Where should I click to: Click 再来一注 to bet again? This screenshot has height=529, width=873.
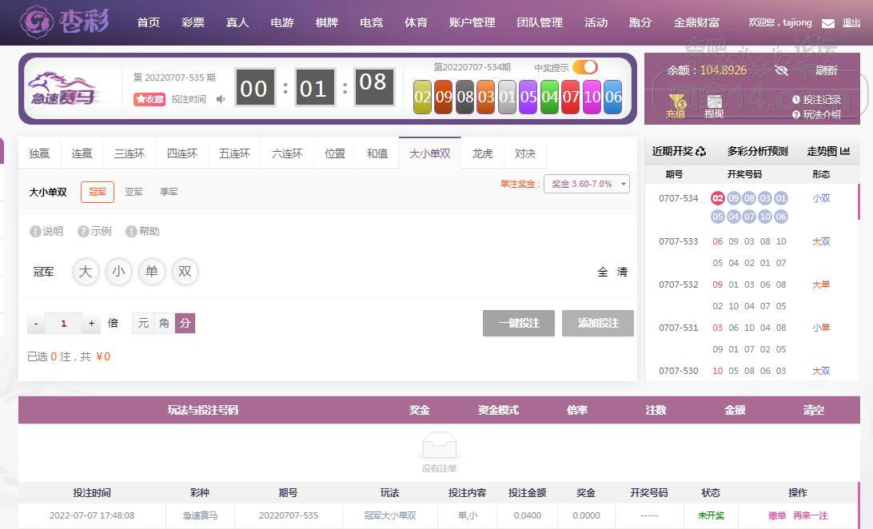pyautogui.click(x=811, y=515)
